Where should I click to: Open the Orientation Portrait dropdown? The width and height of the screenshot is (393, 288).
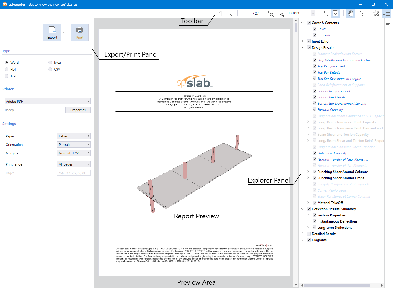pyautogui.click(x=74, y=145)
